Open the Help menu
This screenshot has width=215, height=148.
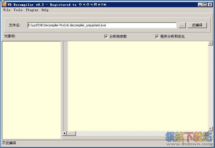tap(45, 10)
